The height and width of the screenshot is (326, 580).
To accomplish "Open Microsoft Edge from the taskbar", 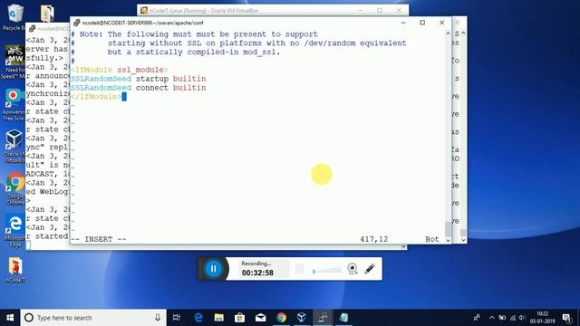I will pyautogui.click(x=198, y=318).
